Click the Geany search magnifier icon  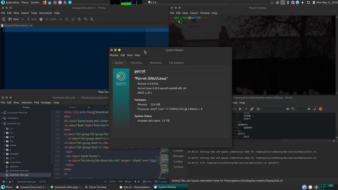point(293,109)
